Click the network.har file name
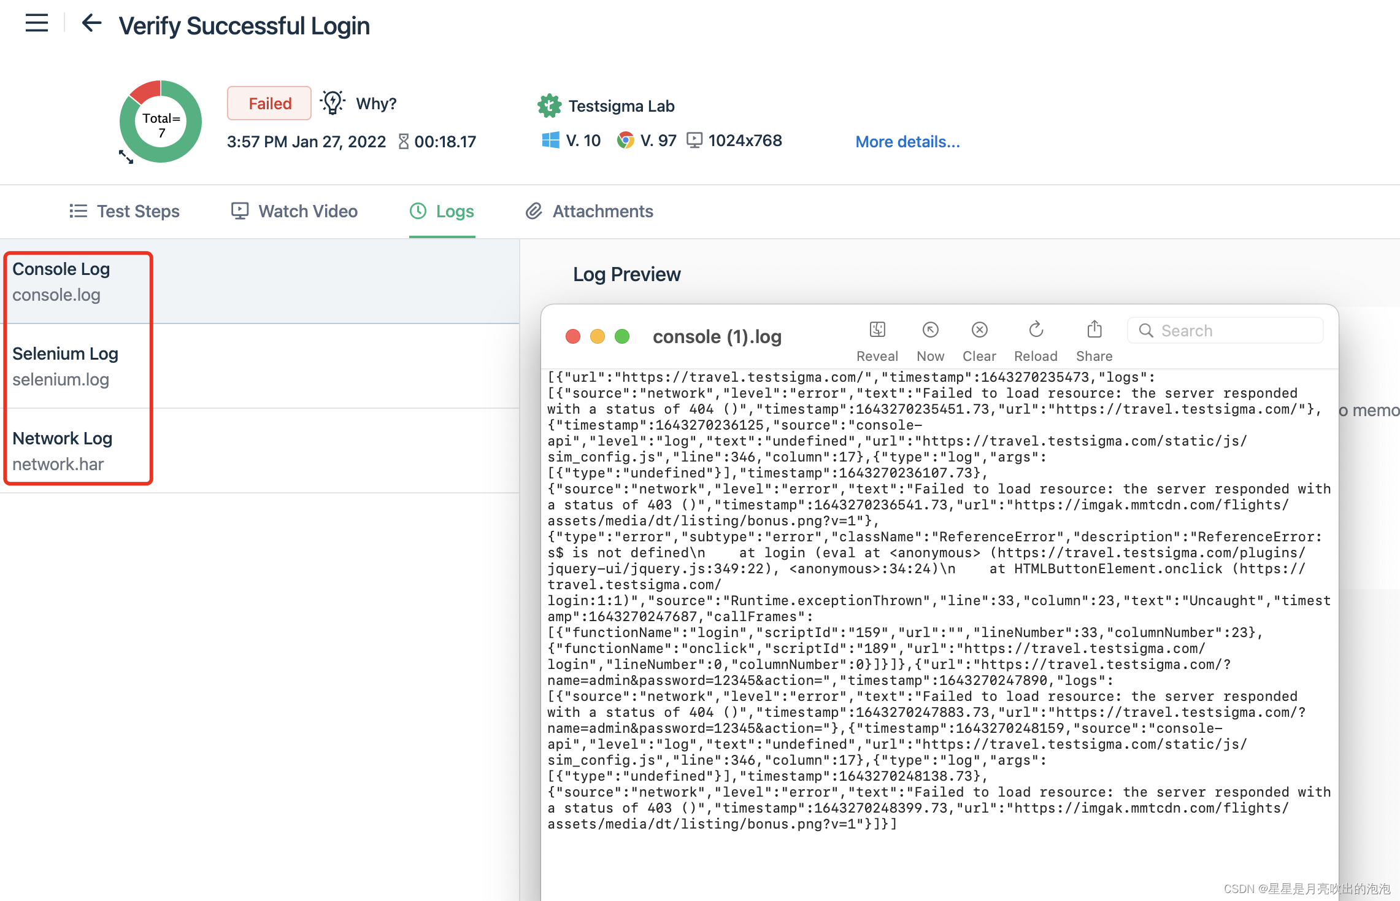Viewport: 1400px width, 901px height. click(x=58, y=465)
